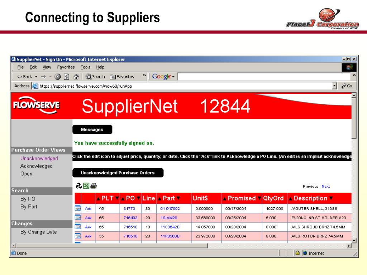Print the table with the printer icon
Image resolution: width=367 pixels, height=275 pixels.
[94, 186]
